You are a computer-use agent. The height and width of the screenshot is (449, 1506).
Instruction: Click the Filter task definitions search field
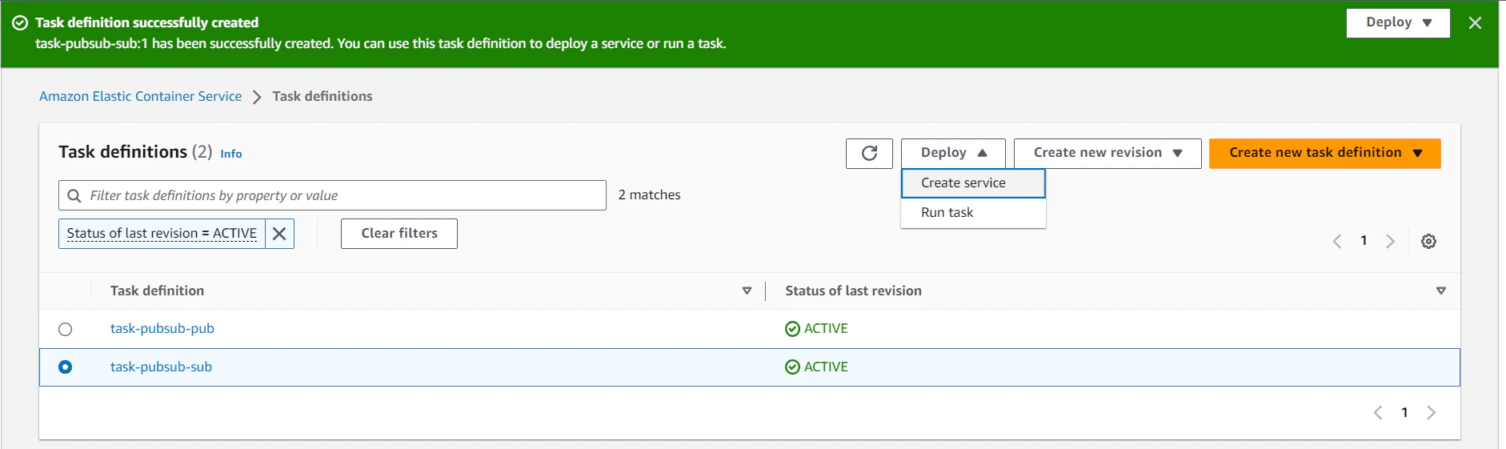[332, 195]
